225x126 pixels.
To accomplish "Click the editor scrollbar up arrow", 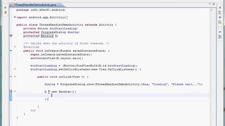I will [x=211, y=10].
